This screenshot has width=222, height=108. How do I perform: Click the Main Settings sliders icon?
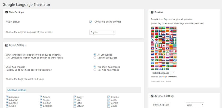[6, 12]
